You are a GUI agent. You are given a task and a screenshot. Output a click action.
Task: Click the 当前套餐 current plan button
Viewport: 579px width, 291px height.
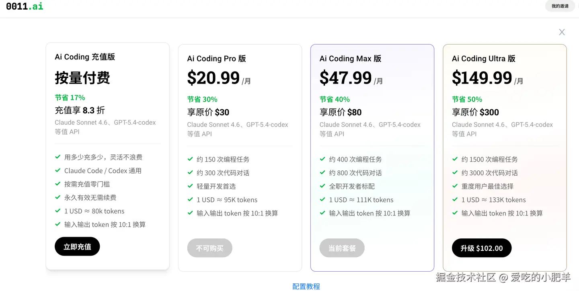click(x=342, y=248)
